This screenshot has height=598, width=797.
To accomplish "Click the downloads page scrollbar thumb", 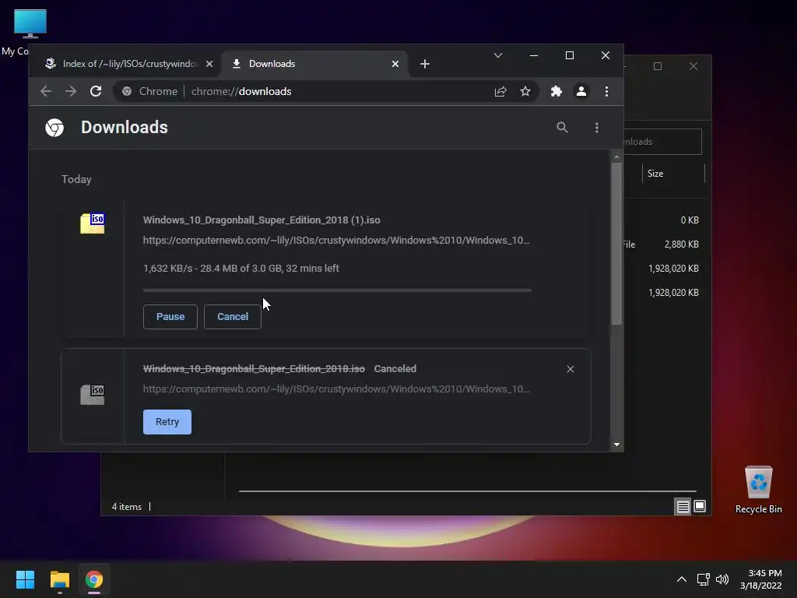I will tap(616, 244).
